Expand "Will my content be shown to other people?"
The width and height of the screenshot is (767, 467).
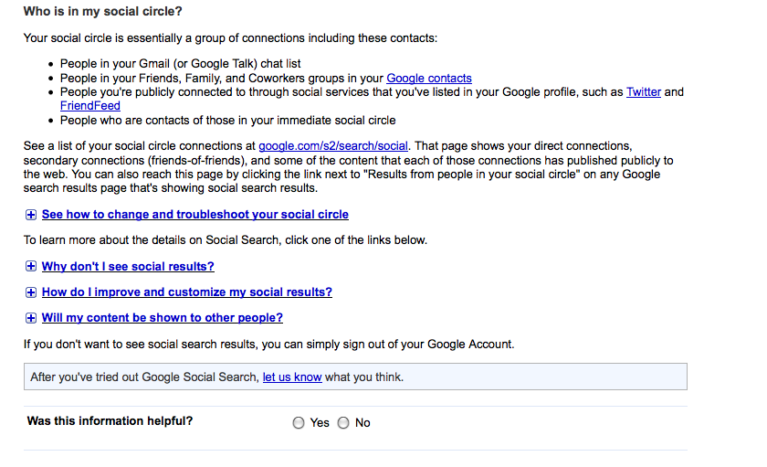[x=163, y=317]
